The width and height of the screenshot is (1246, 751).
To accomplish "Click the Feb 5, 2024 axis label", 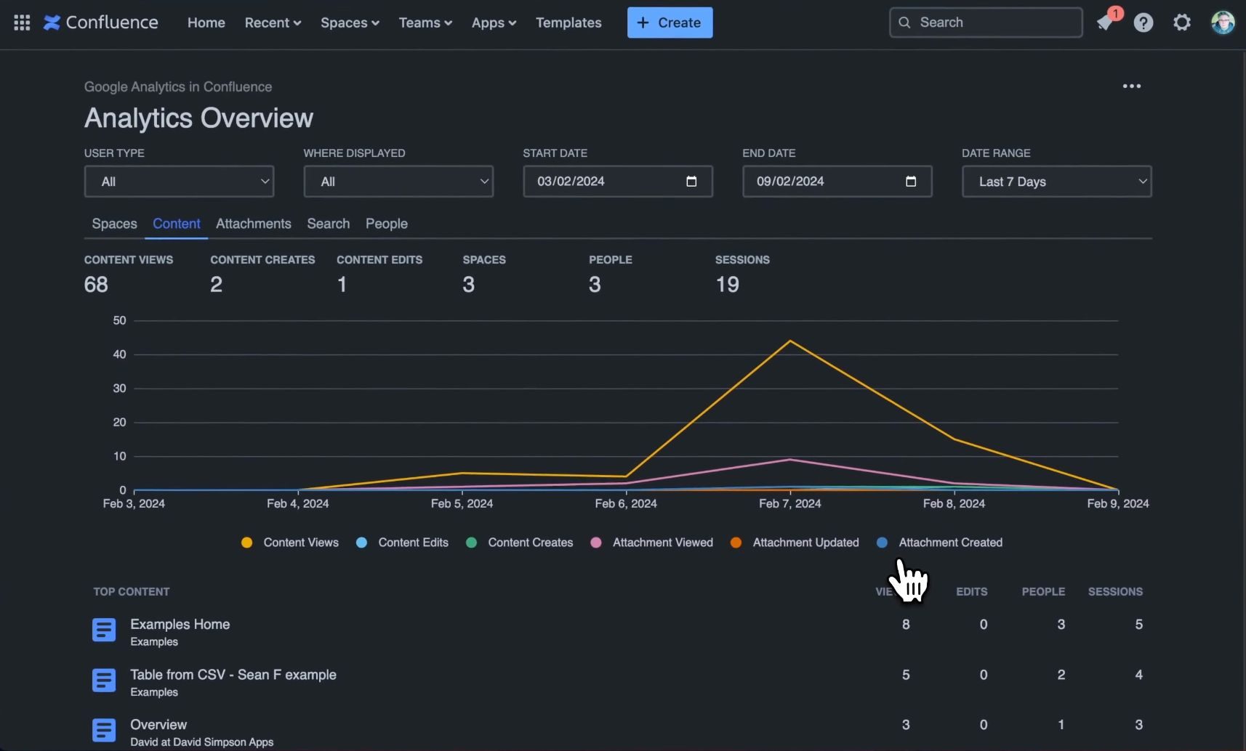I will coord(462,503).
